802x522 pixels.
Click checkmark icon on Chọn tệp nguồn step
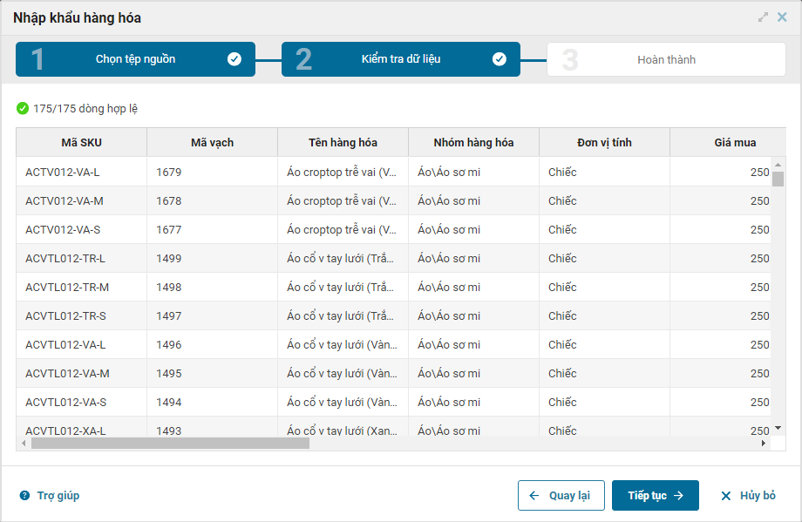[234, 59]
